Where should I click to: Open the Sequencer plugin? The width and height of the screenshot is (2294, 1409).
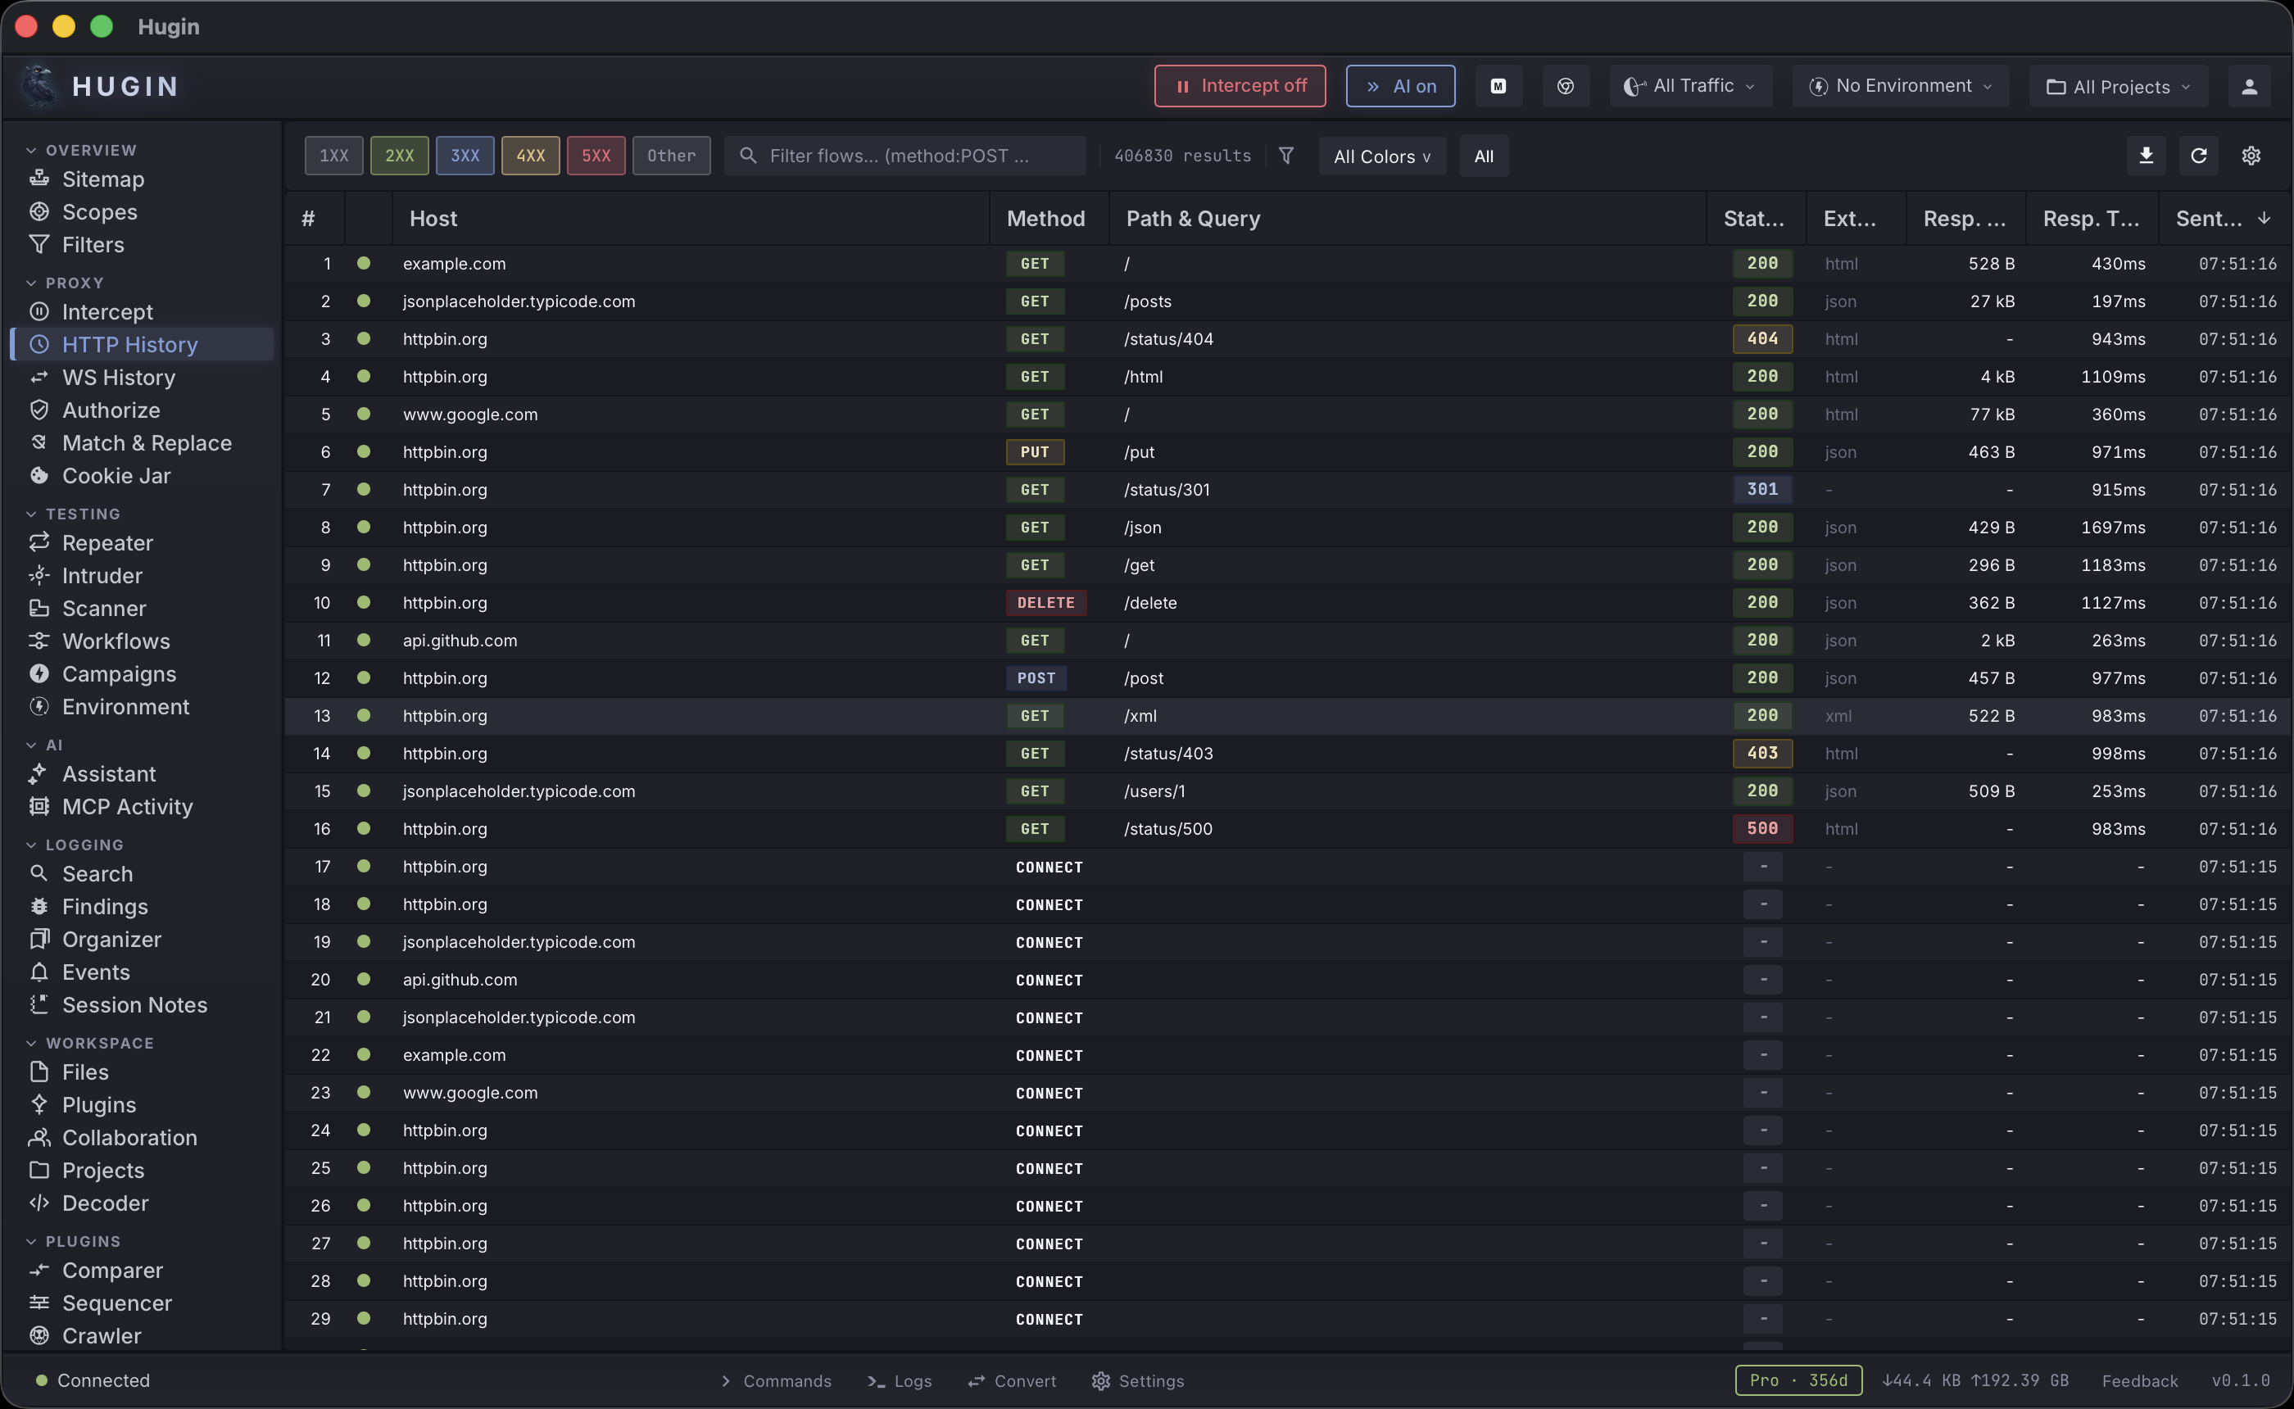pyautogui.click(x=116, y=1303)
